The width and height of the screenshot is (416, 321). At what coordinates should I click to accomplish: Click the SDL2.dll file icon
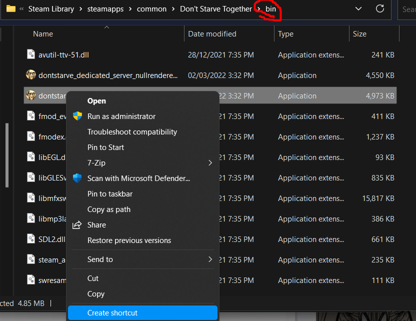click(31, 239)
